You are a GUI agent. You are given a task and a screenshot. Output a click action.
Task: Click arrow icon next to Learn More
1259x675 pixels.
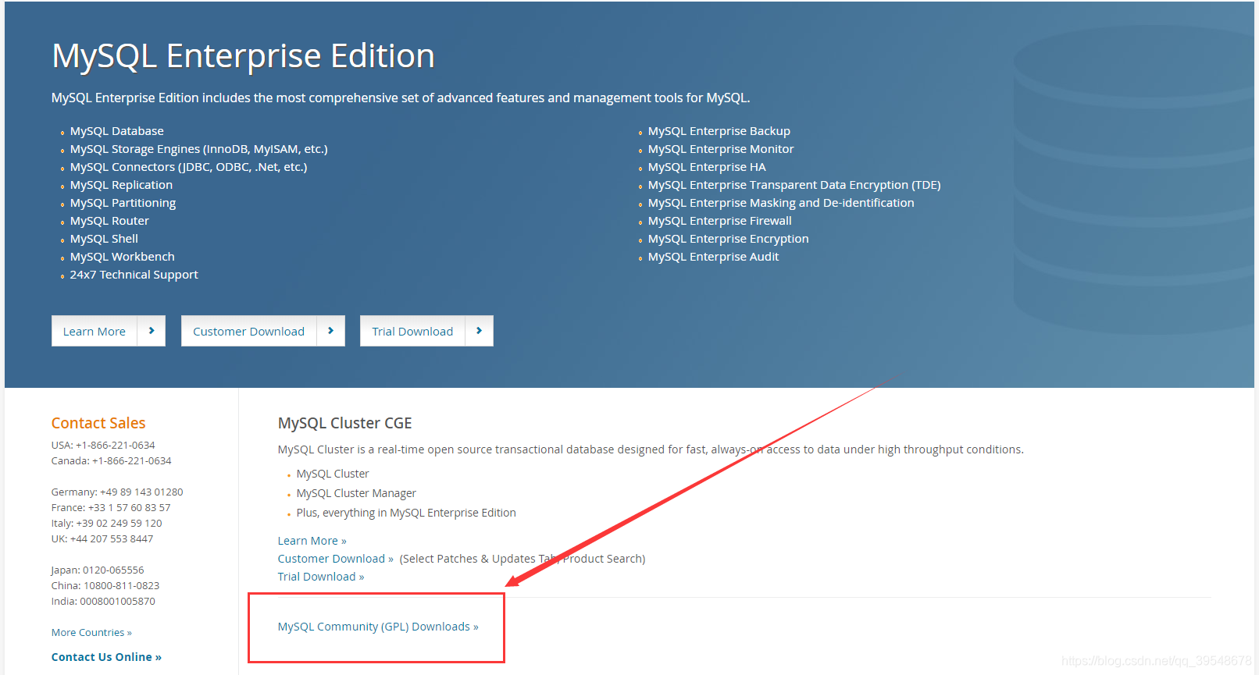pyautogui.click(x=152, y=331)
